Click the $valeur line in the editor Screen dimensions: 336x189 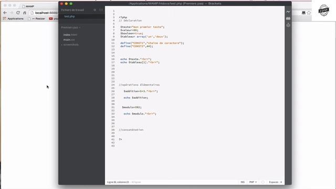coord(129,30)
